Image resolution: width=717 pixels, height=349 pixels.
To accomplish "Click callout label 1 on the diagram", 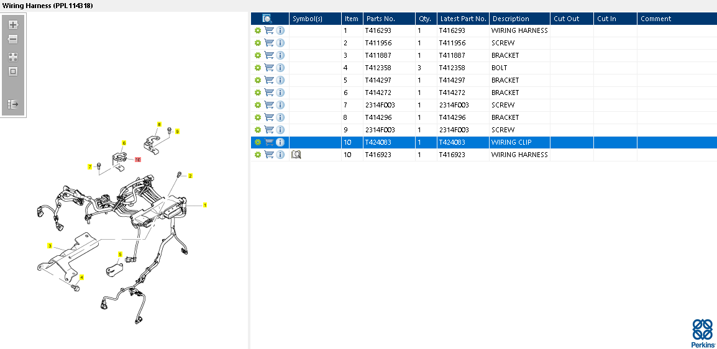I will coord(205,204).
